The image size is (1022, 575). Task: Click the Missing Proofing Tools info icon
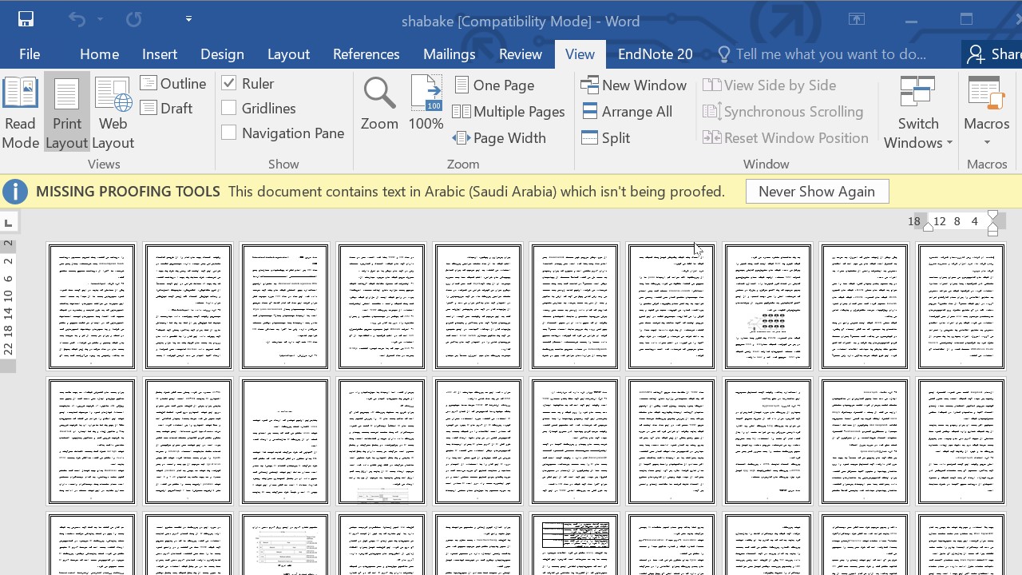(14, 192)
